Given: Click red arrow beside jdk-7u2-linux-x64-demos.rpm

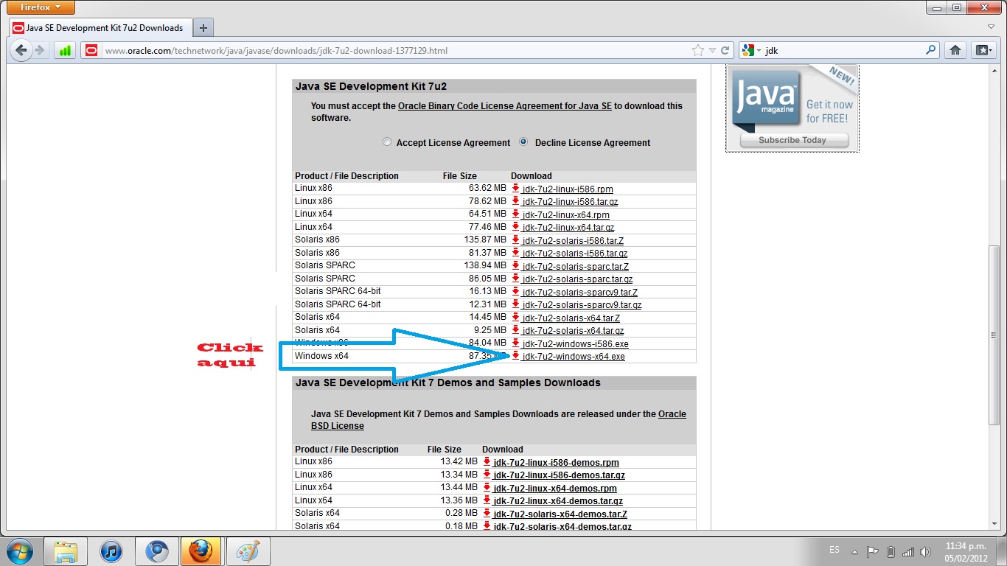Looking at the screenshot, I should pyautogui.click(x=487, y=487).
